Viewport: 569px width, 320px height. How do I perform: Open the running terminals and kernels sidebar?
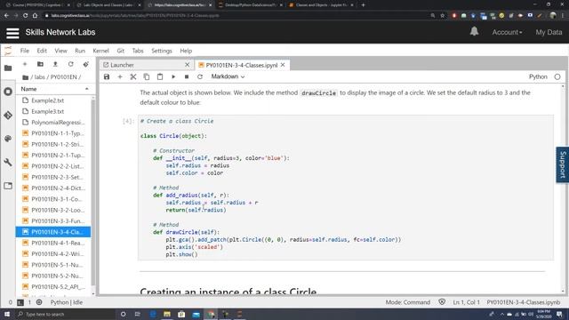8,92
